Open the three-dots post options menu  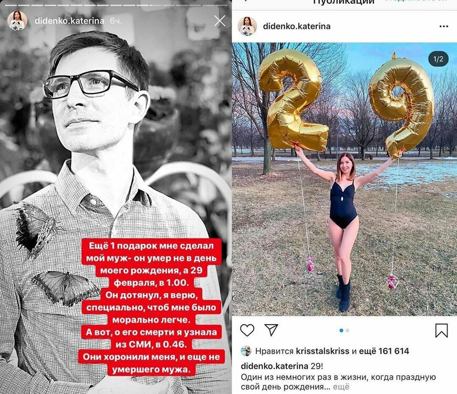click(x=443, y=26)
